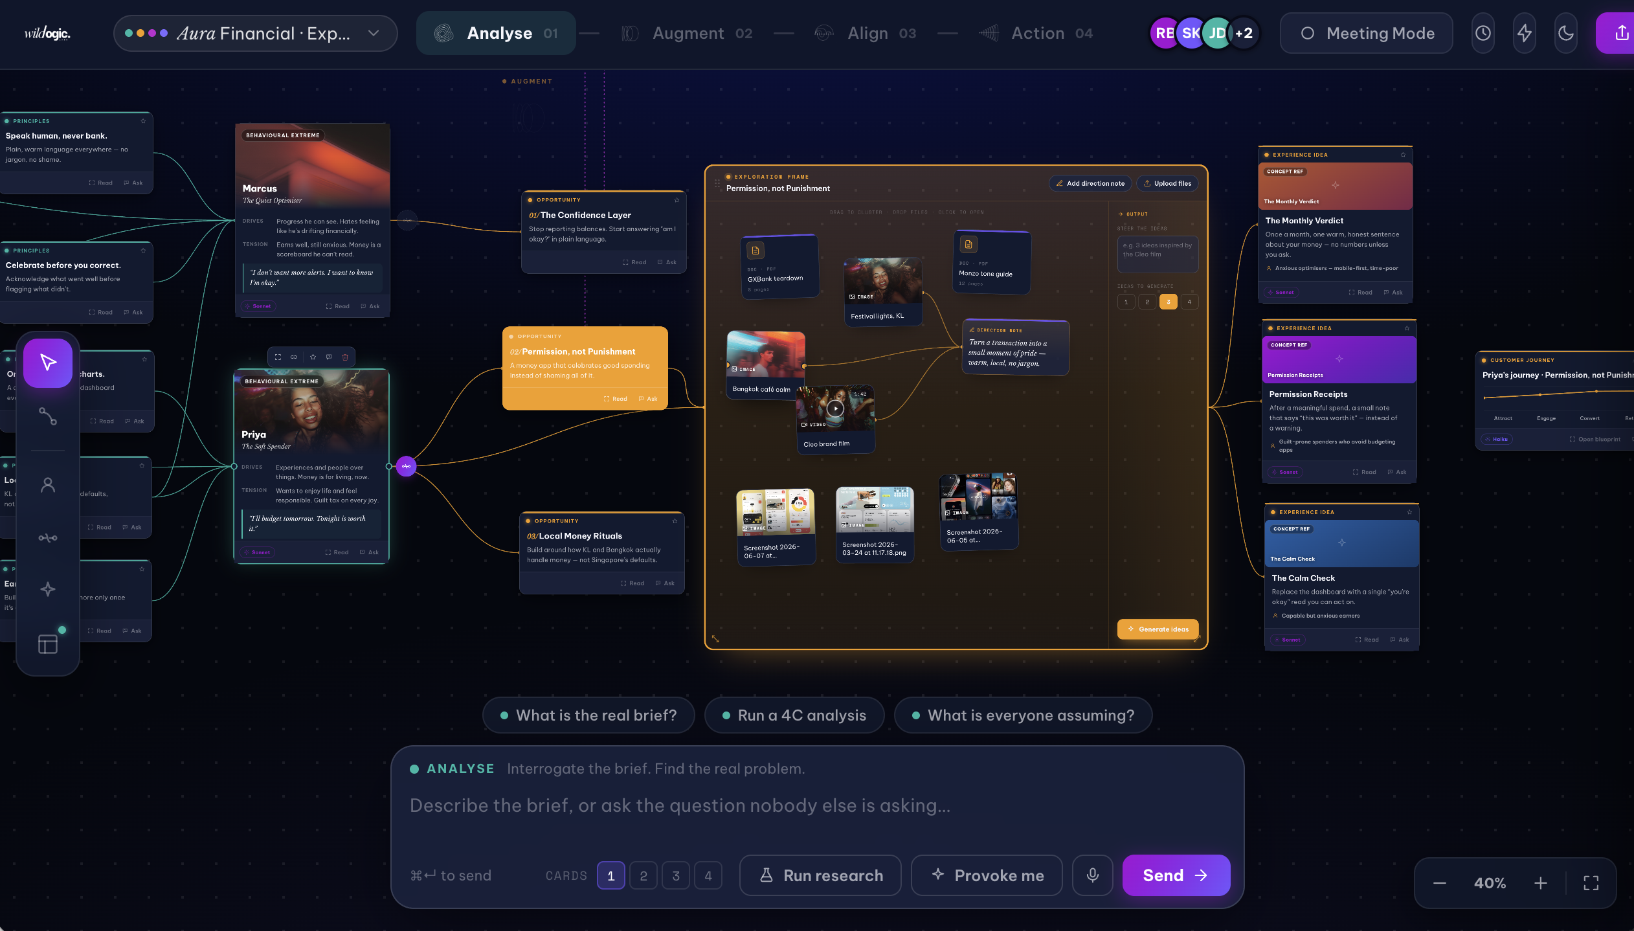This screenshot has width=1634, height=931.
Task: Grab the Exploration Frame drag handle
Action: tap(717, 183)
